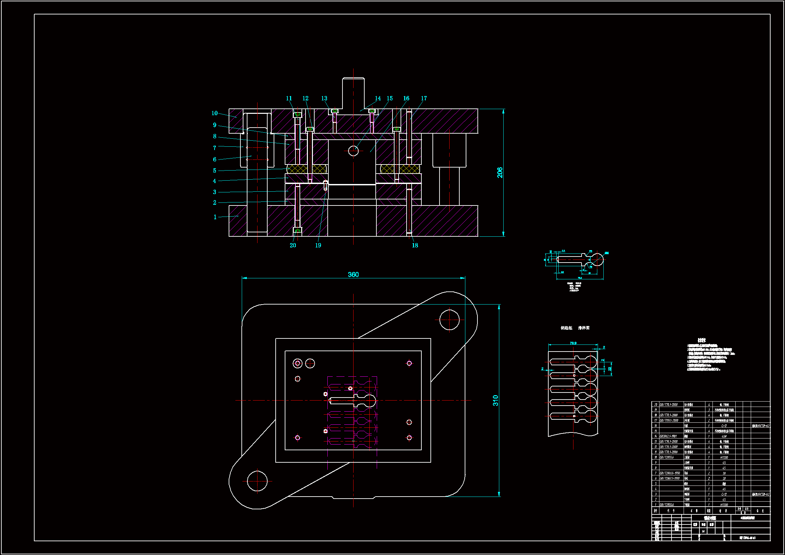Click the GB2862.1-1981 cell in parts list
This screenshot has width=785, height=555.
pyautogui.click(x=668, y=436)
